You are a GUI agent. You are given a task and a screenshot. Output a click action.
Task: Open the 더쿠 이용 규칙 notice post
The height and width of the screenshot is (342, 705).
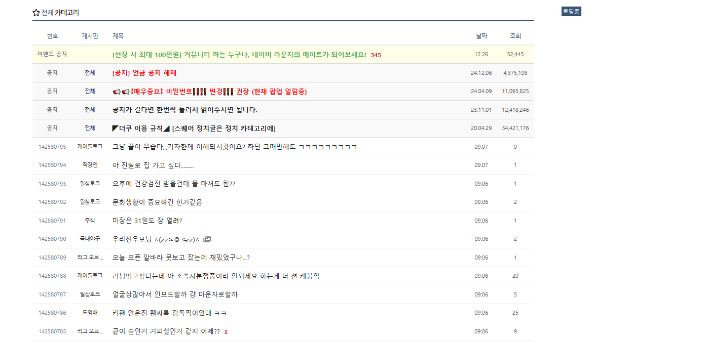[x=194, y=129]
